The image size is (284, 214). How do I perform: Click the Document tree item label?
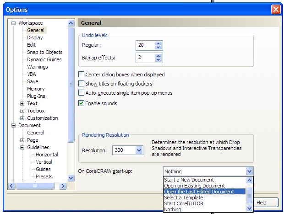[29, 125]
